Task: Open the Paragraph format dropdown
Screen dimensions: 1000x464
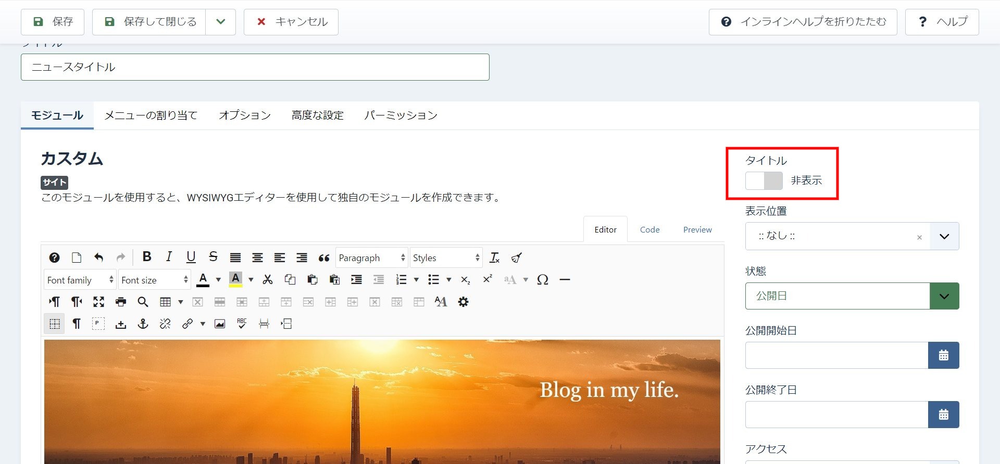Action: (371, 258)
